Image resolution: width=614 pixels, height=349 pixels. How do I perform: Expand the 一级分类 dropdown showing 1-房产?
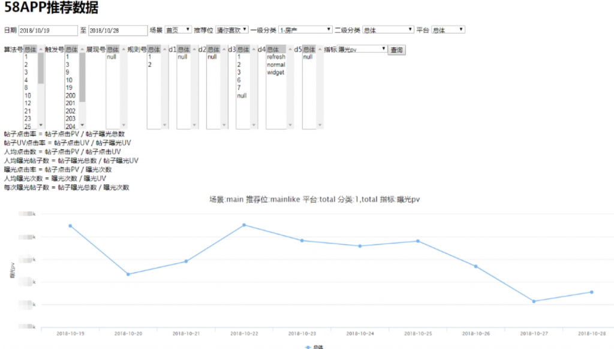[305, 29]
